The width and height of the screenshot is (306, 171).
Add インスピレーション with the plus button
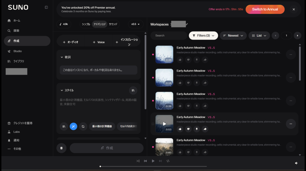pos(127,42)
